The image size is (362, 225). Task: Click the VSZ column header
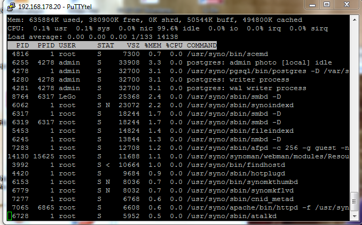[x=133, y=45]
